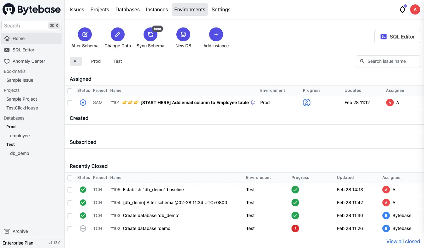
Task: Click the SQL Editor terminal icon in sidebar
Action: 7,50
